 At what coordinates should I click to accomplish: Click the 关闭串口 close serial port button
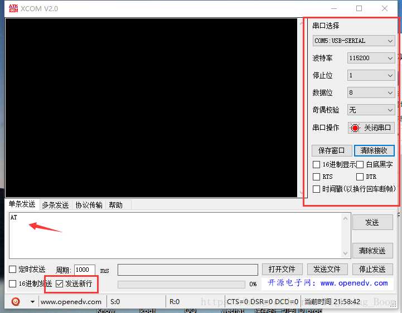[371, 128]
